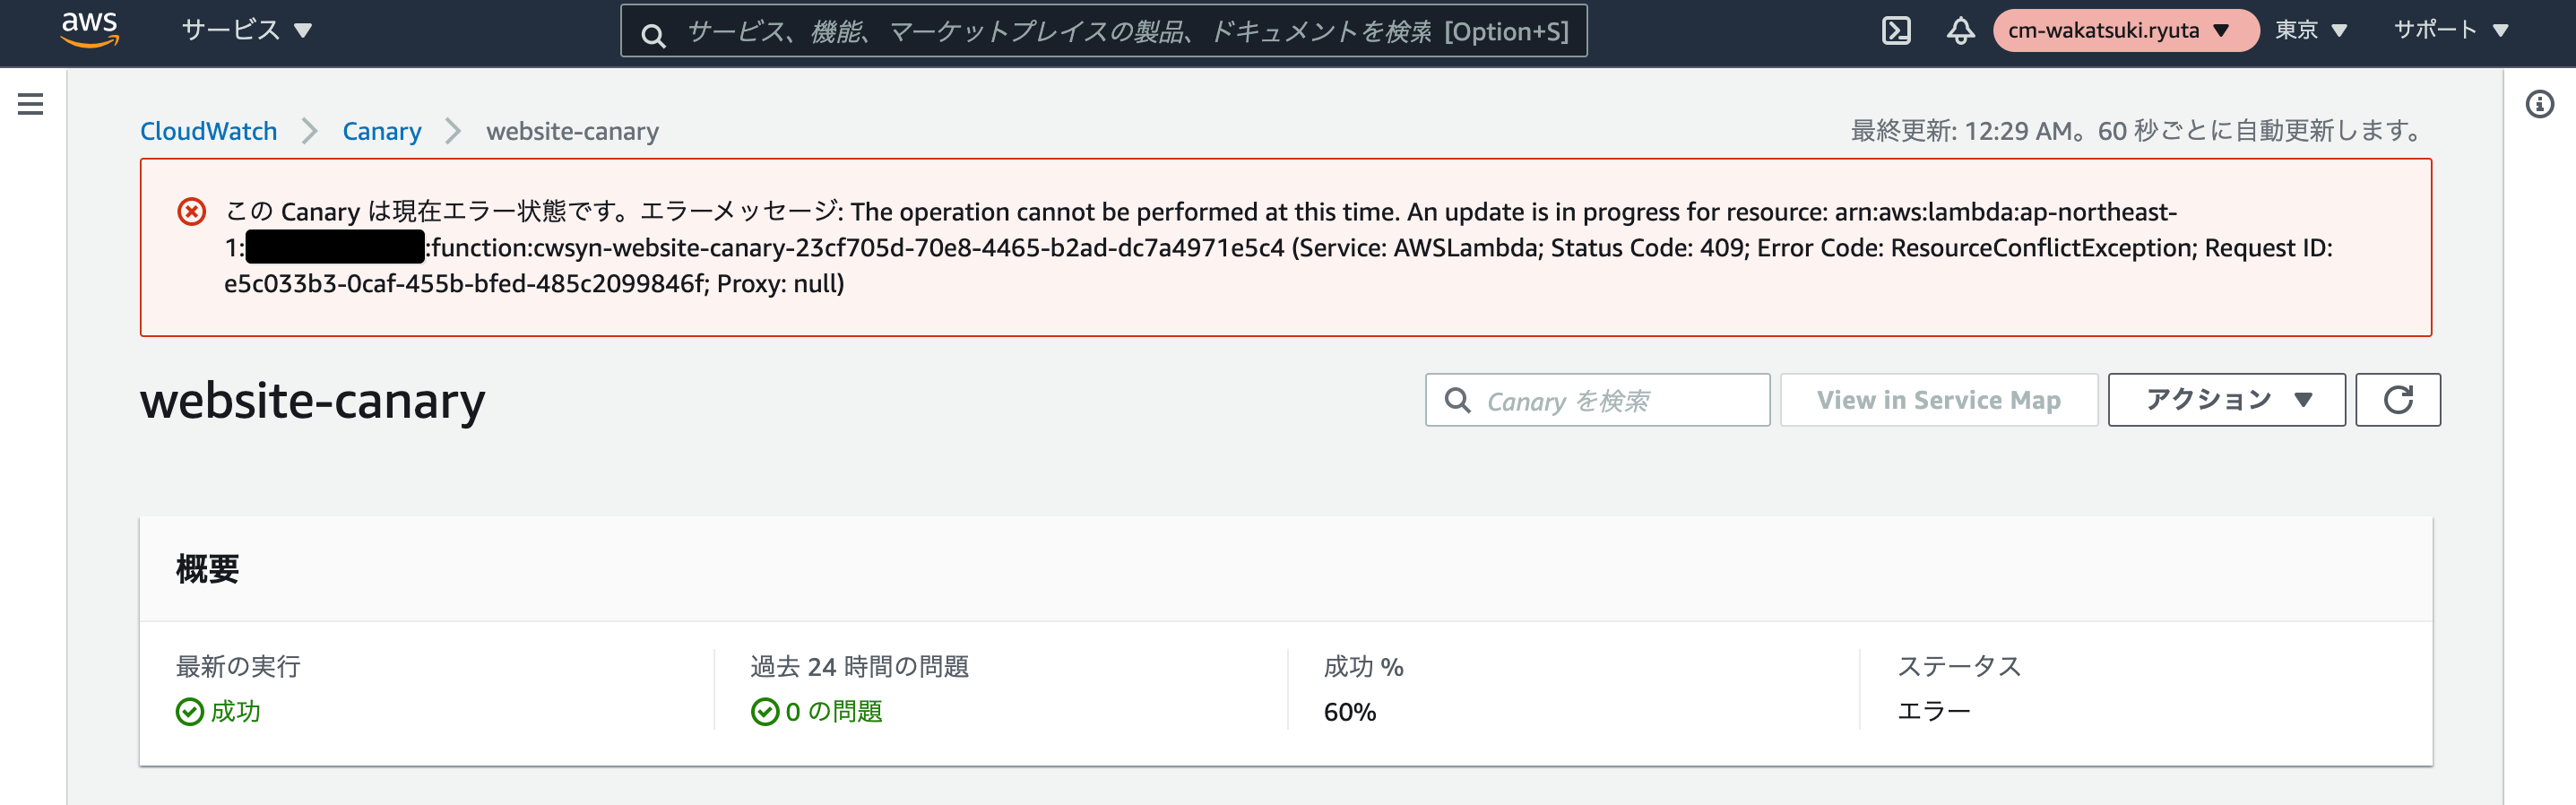
Task: Open the CloudShell terminal icon
Action: (1895, 31)
